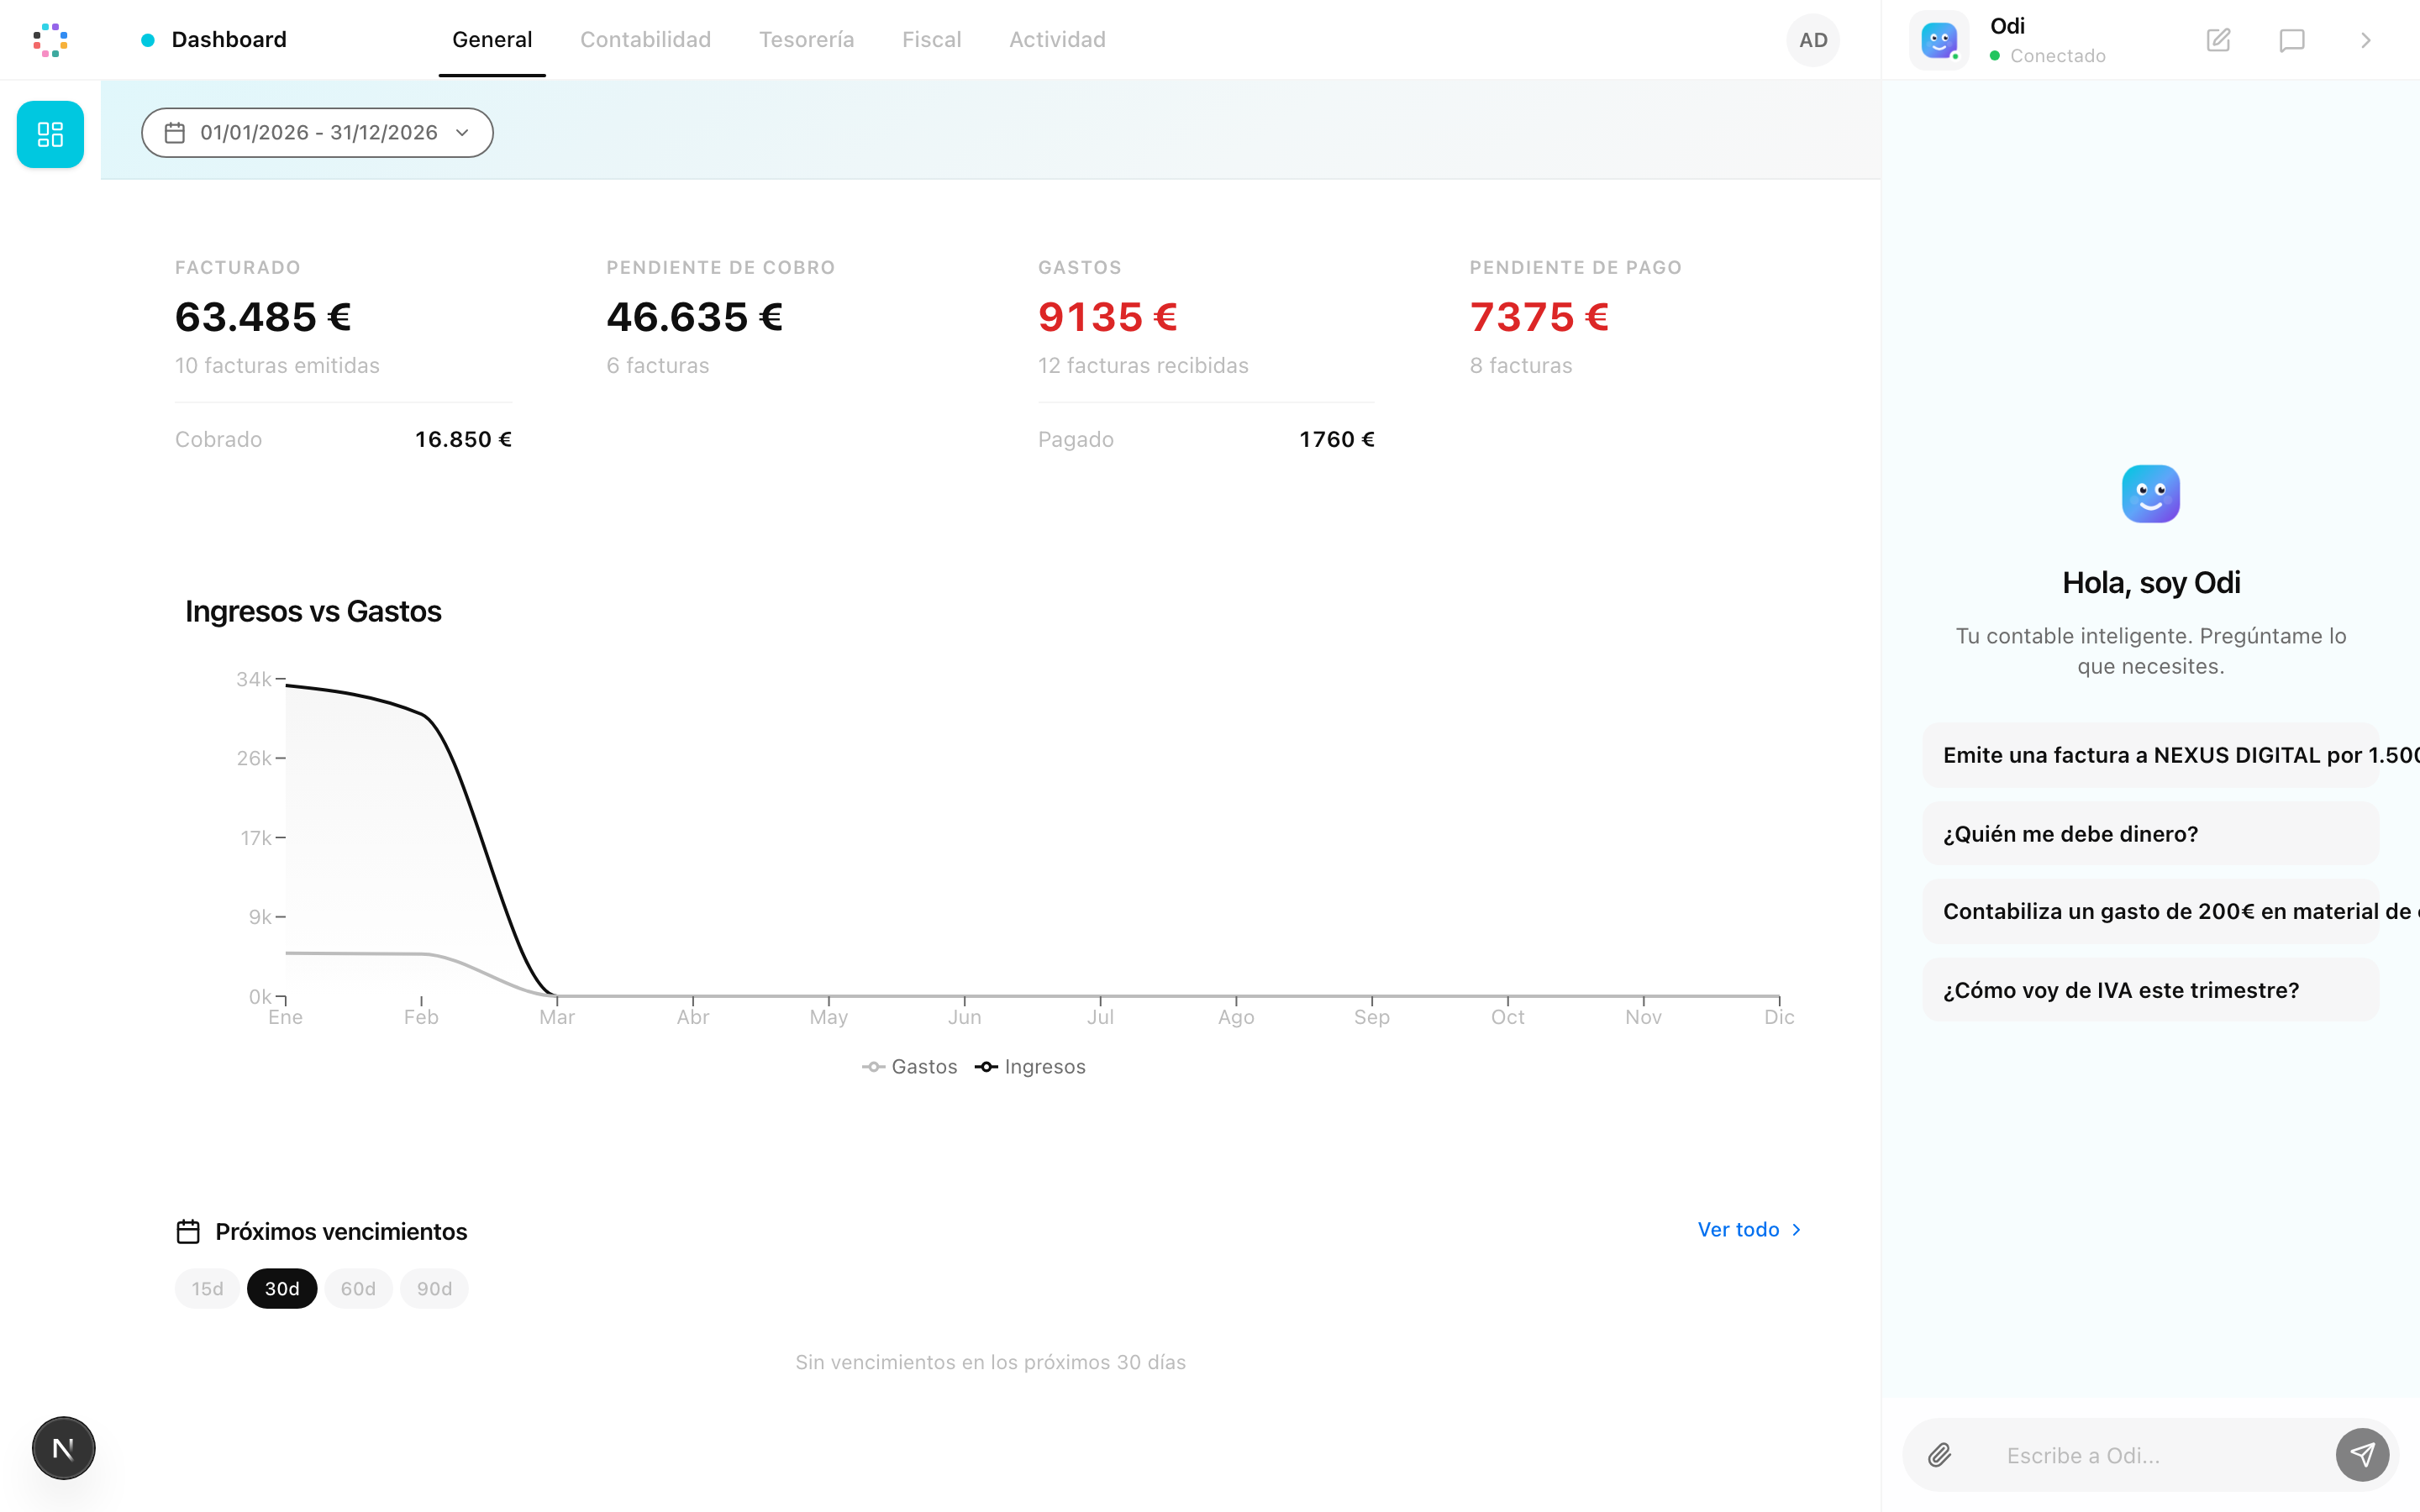The image size is (2420, 1512).
Task: Collapse the Odi chat panel with the chevron
Action: 2366,40
